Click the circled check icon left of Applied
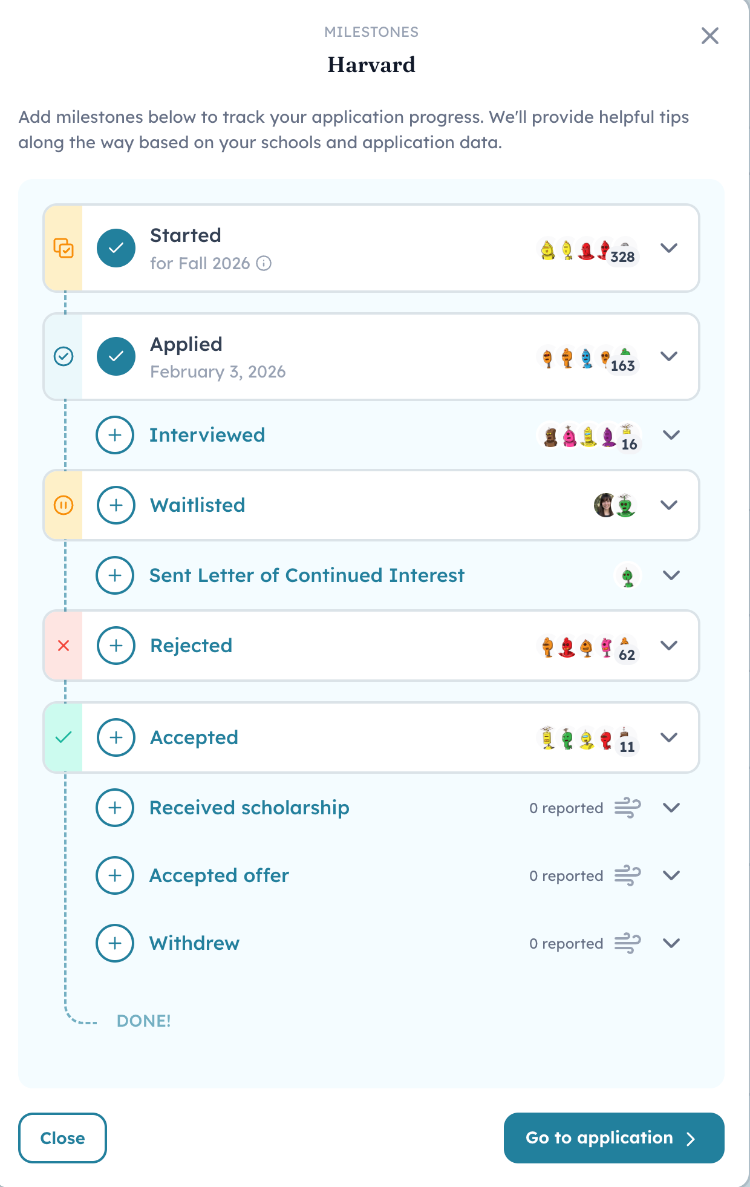 point(64,356)
